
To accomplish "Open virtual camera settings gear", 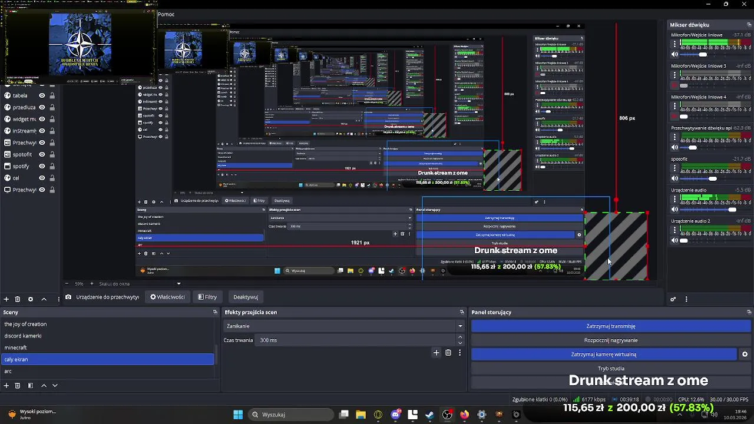I will tap(745, 355).
